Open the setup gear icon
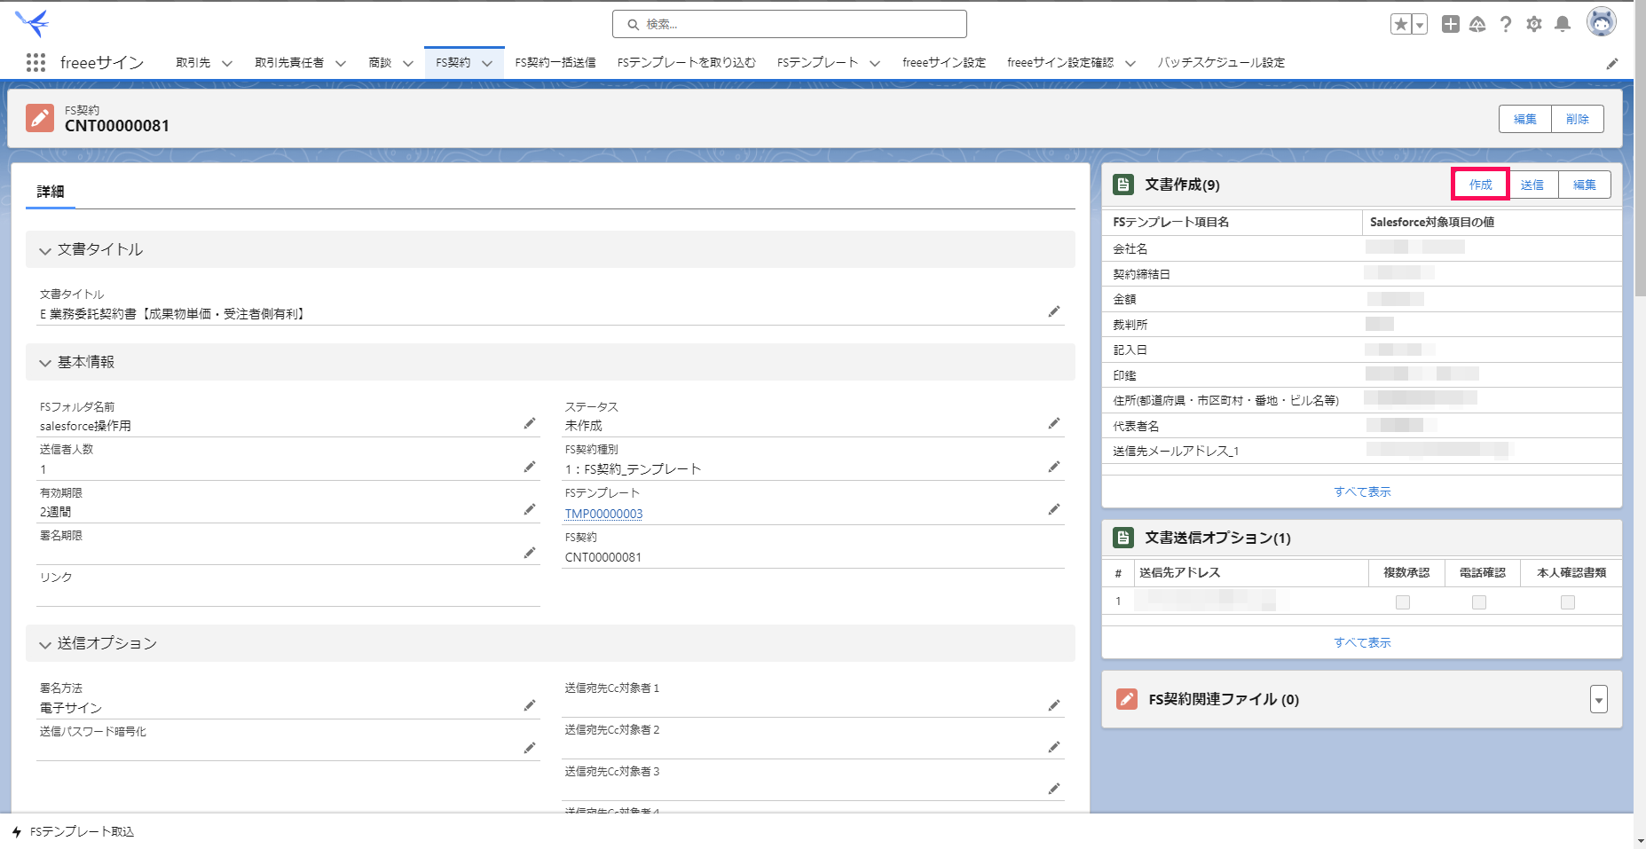 [x=1534, y=24]
